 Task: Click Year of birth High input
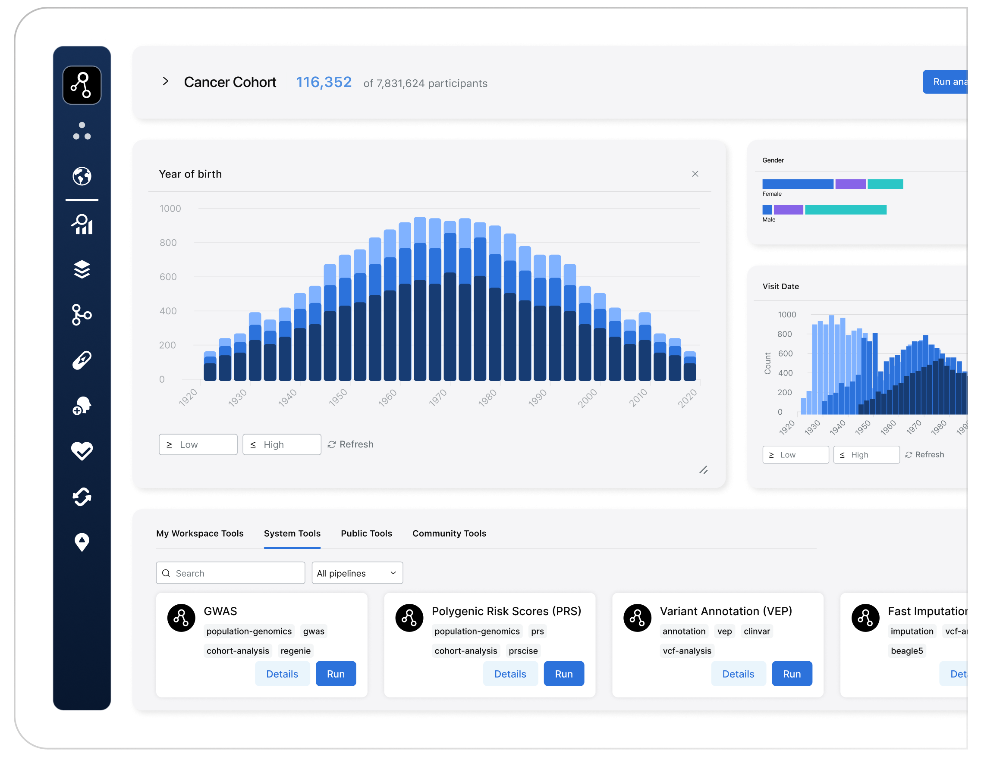pyautogui.click(x=282, y=445)
